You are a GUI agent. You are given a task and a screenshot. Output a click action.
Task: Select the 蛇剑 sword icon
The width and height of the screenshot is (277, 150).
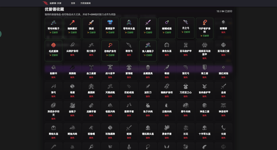pyautogui.click(x=129, y=128)
